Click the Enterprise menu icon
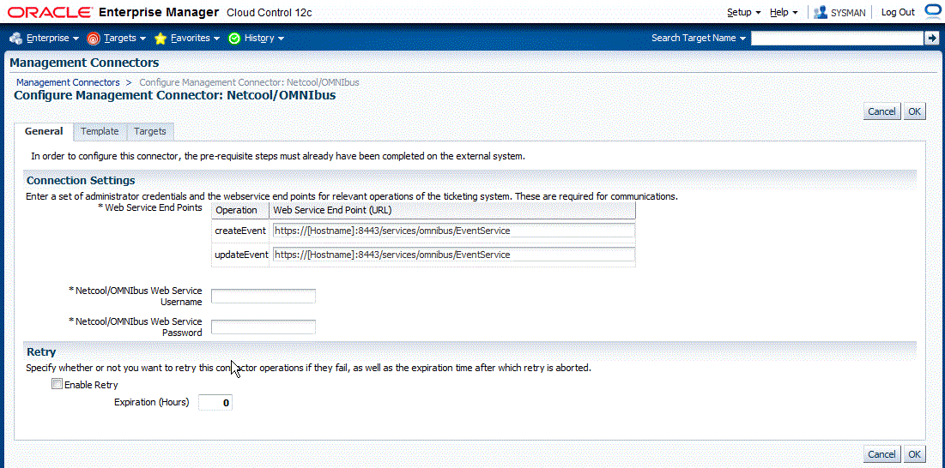Image resolution: width=945 pixels, height=468 pixels. (16, 38)
